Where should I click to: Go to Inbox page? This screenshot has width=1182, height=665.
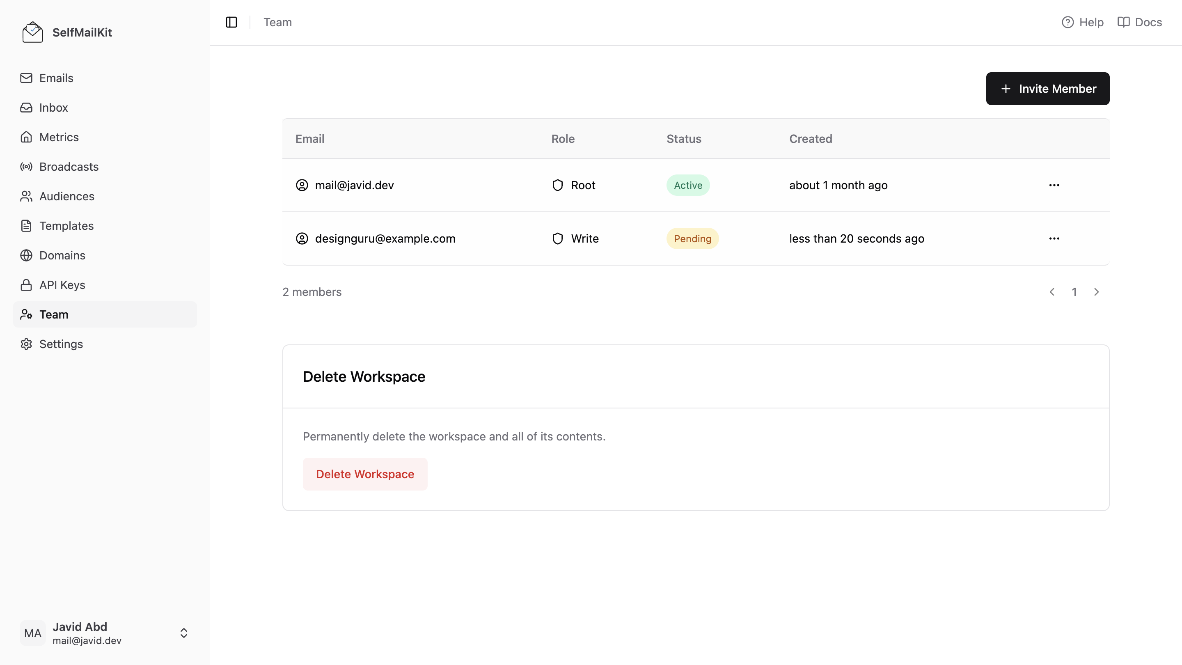105,108
